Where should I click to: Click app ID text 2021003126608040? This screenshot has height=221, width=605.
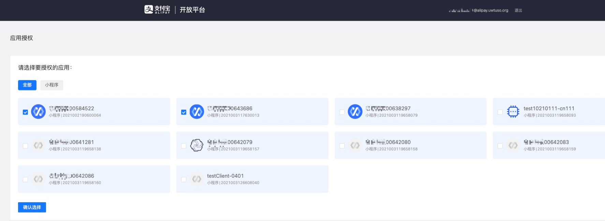tap(240, 183)
